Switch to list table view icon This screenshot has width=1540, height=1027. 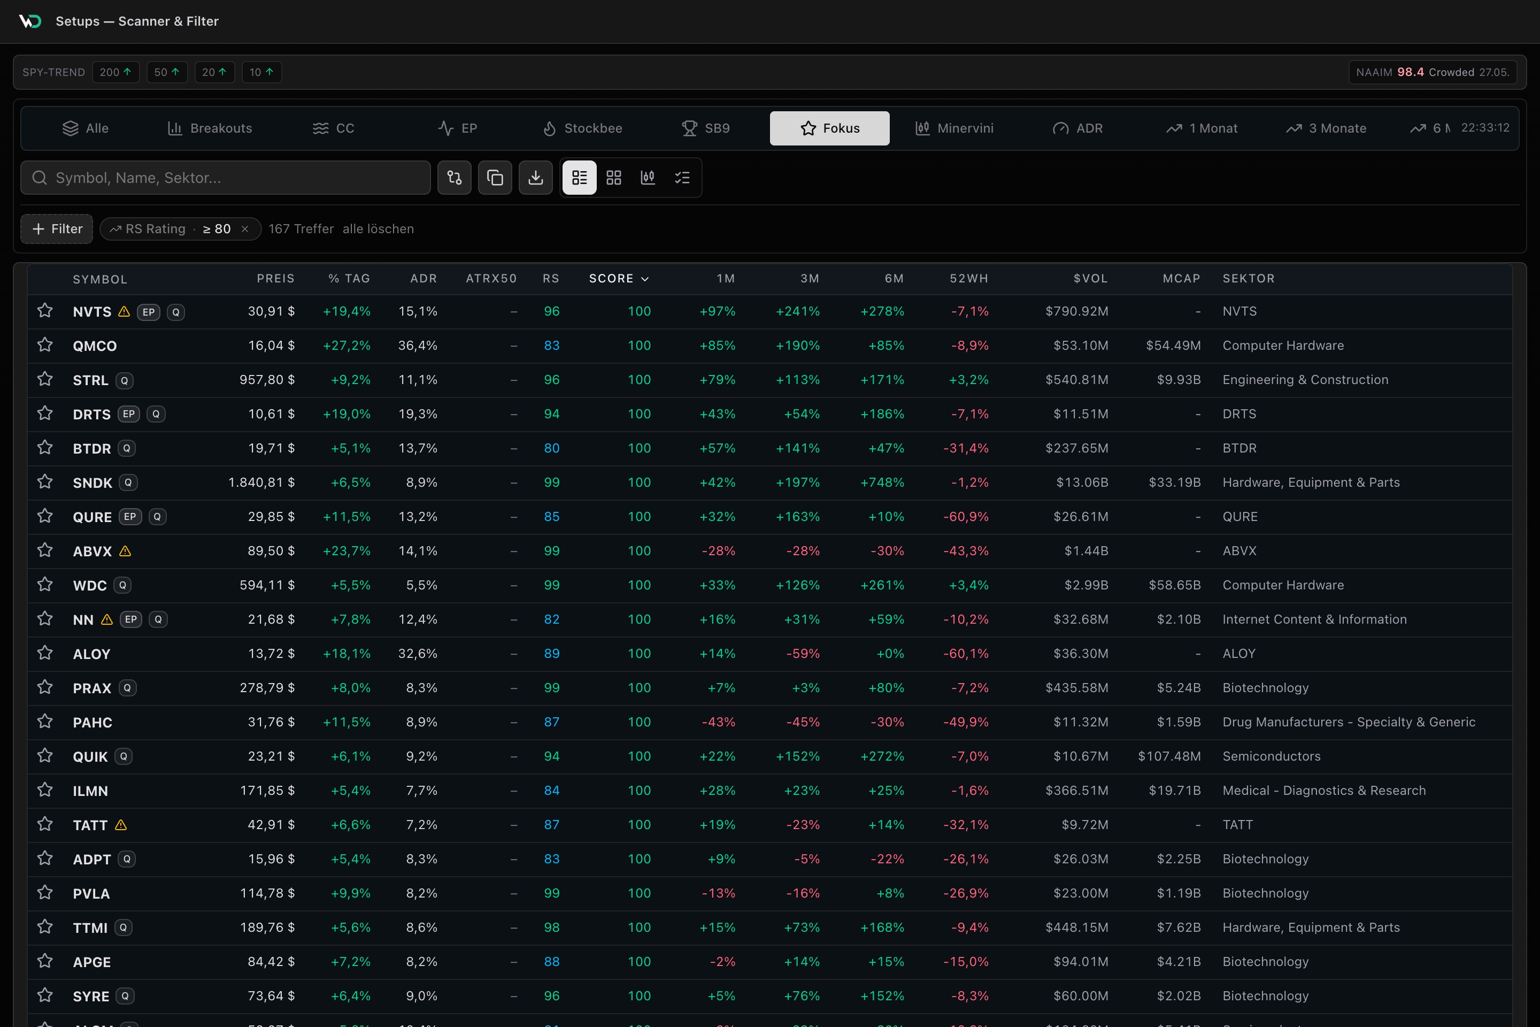pyautogui.click(x=580, y=178)
